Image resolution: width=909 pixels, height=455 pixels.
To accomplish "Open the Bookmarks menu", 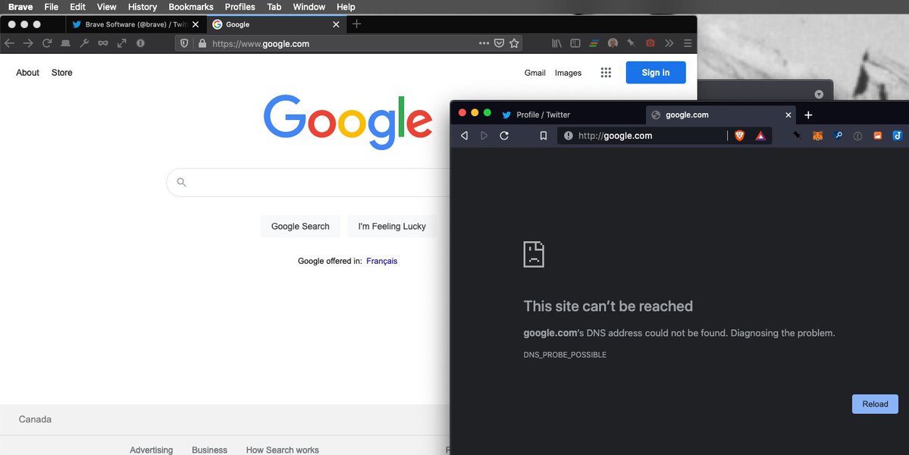I will pyautogui.click(x=191, y=7).
